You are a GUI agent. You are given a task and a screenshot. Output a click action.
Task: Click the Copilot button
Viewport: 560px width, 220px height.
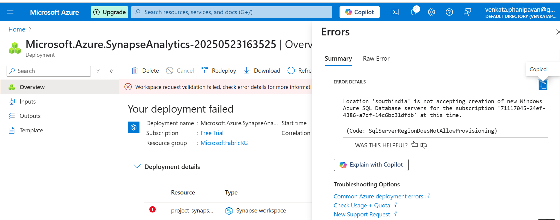pyautogui.click(x=359, y=12)
